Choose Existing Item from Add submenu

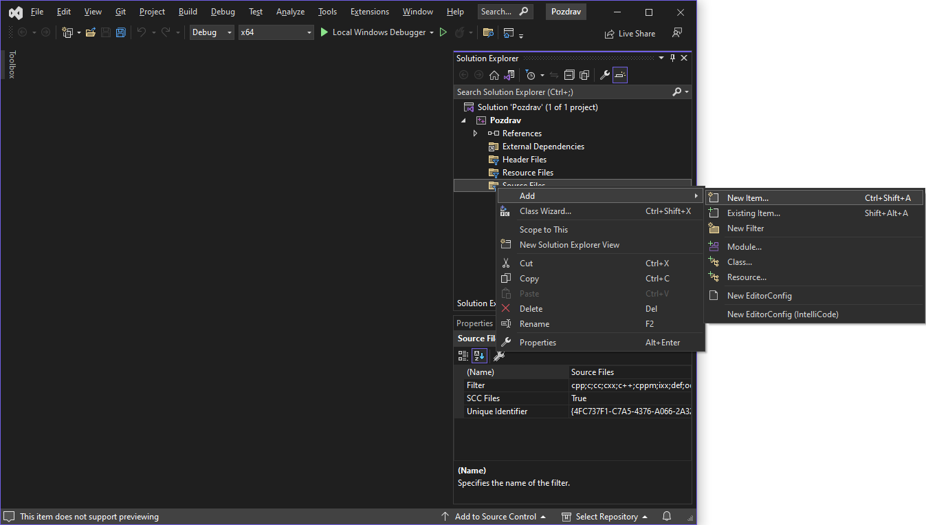[814, 213]
